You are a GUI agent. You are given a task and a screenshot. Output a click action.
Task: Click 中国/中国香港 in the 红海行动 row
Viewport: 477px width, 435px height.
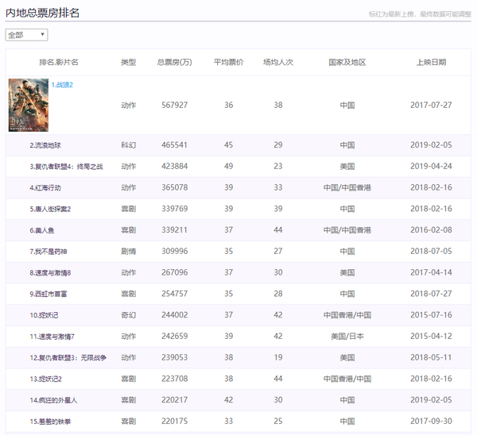pos(347,187)
